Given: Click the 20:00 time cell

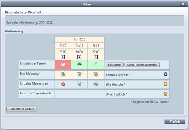Looking at the screenshot, I should point(63,52).
